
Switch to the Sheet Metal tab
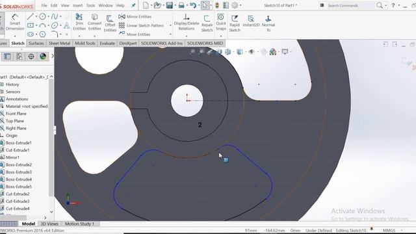click(x=59, y=44)
